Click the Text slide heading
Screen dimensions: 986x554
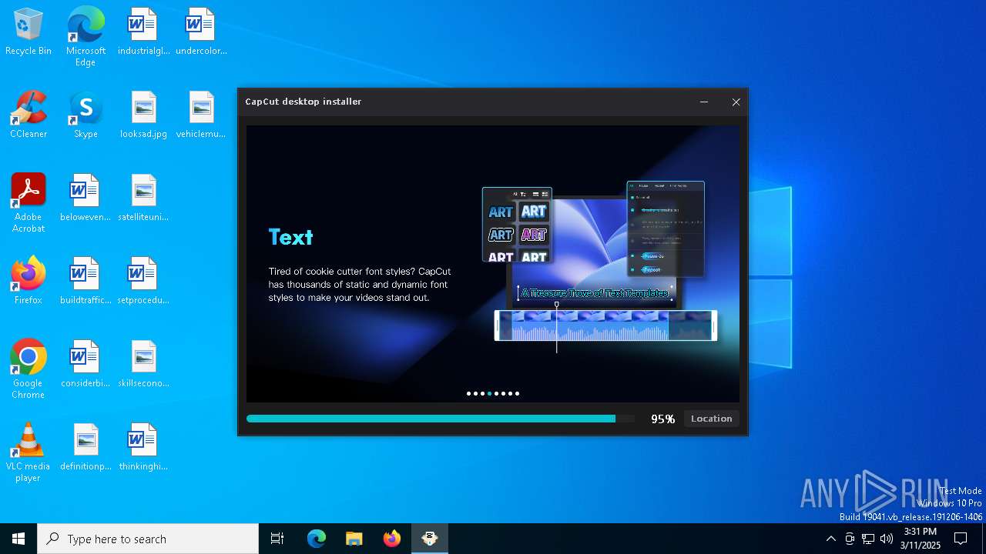click(290, 237)
